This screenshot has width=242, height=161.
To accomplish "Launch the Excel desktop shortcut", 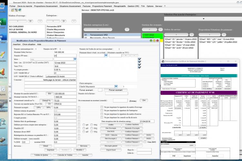I will 3,22.
